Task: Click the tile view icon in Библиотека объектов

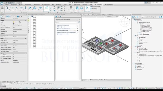Action: (x=56, y=16)
